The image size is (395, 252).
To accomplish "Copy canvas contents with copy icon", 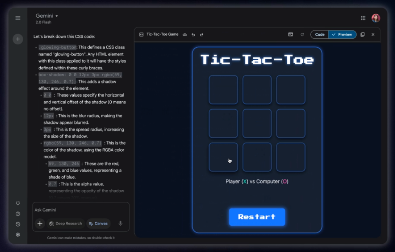I will coord(362,34).
